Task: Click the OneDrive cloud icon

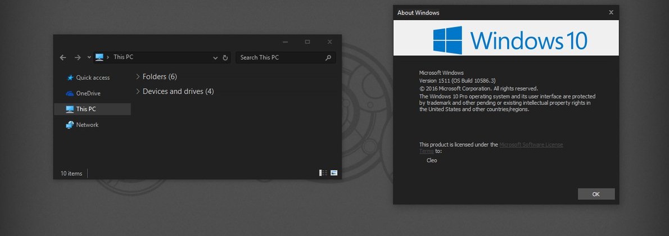Action: click(70, 93)
